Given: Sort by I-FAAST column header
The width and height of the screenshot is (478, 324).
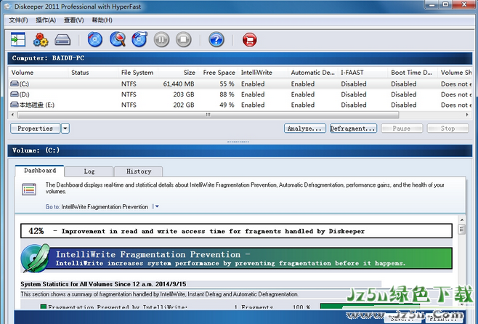Looking at the screenshot, I should [x=362, y=72].
